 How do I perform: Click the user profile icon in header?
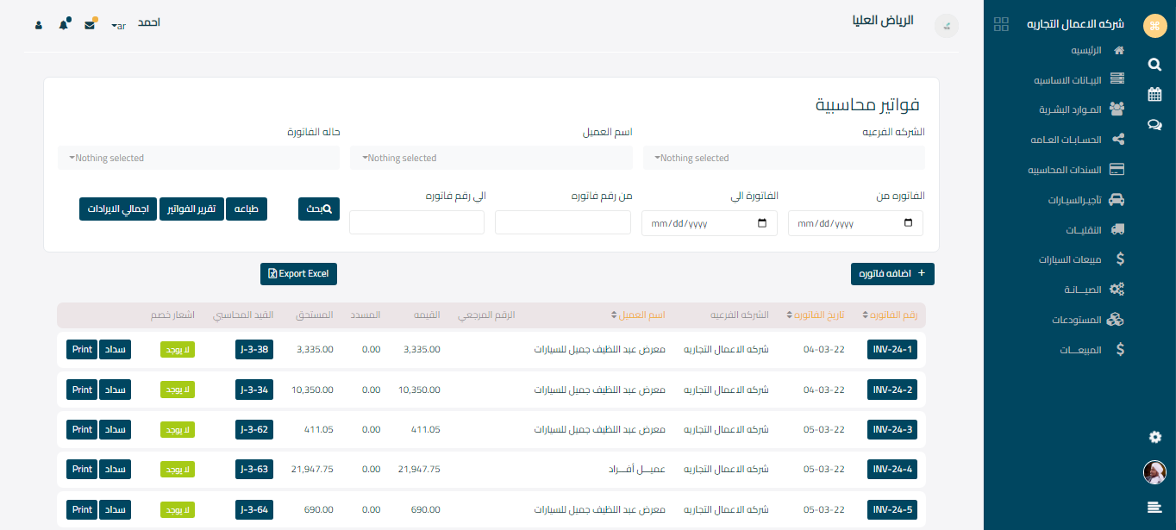click(39, 25)
